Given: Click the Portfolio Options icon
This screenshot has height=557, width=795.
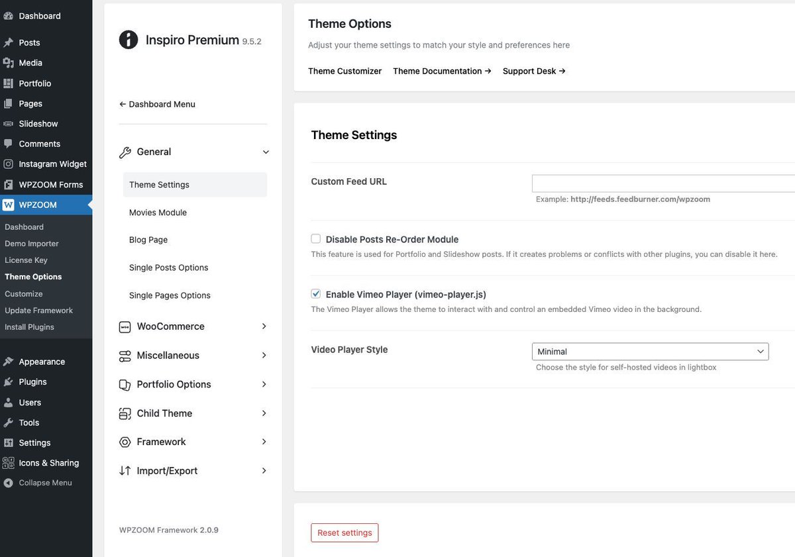Looking at the screenshot, I should 125,385.
